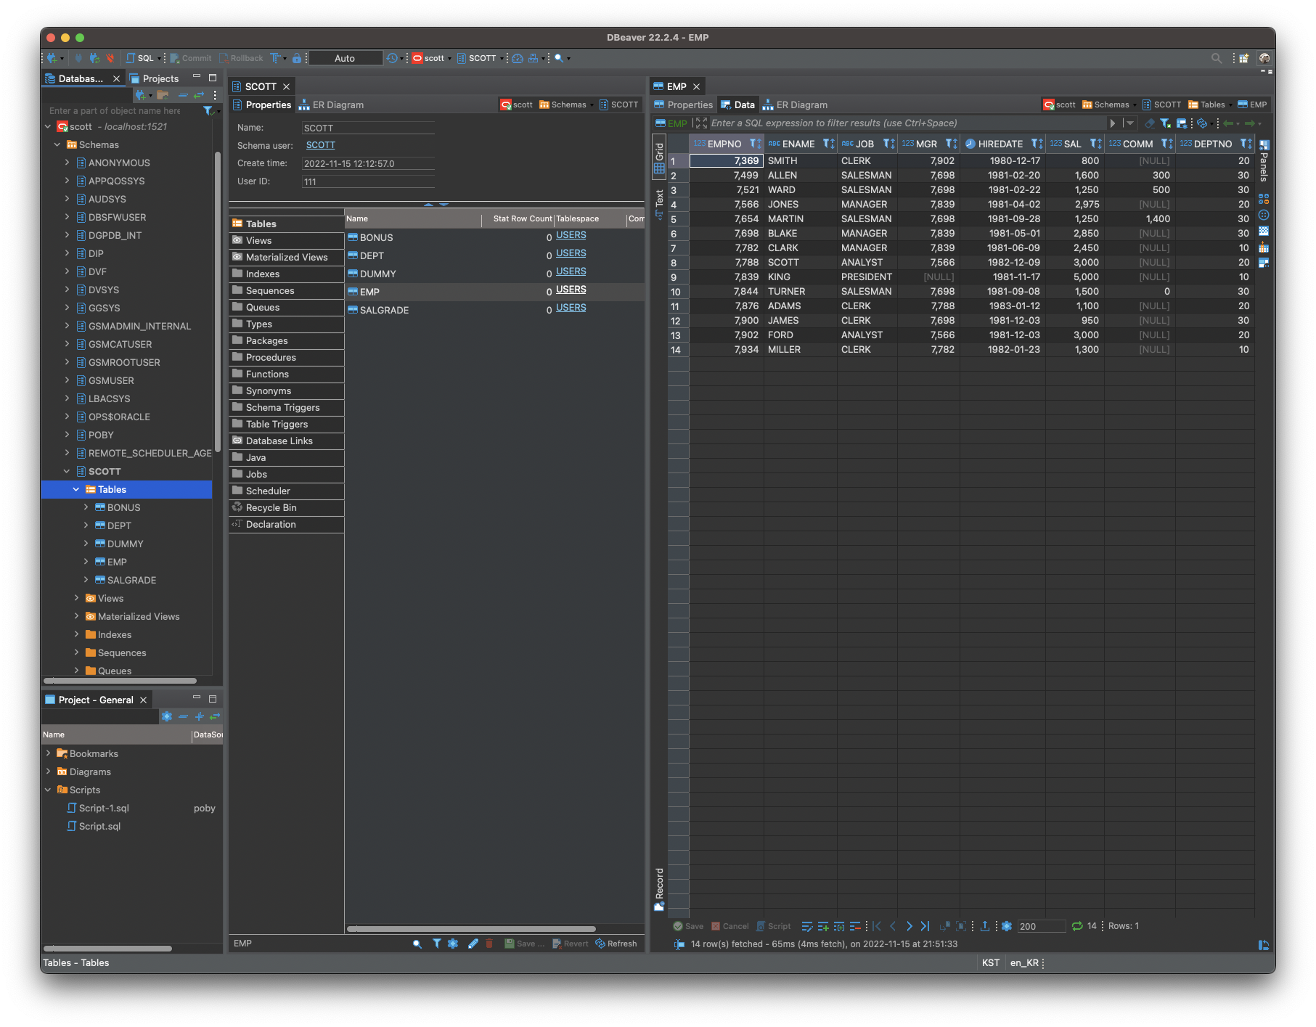Image resolution: width=1316 pixels, height=1027 pixels.
Task: Click Refresh button in SCOTT editor
Action: [x=616, y=944]
